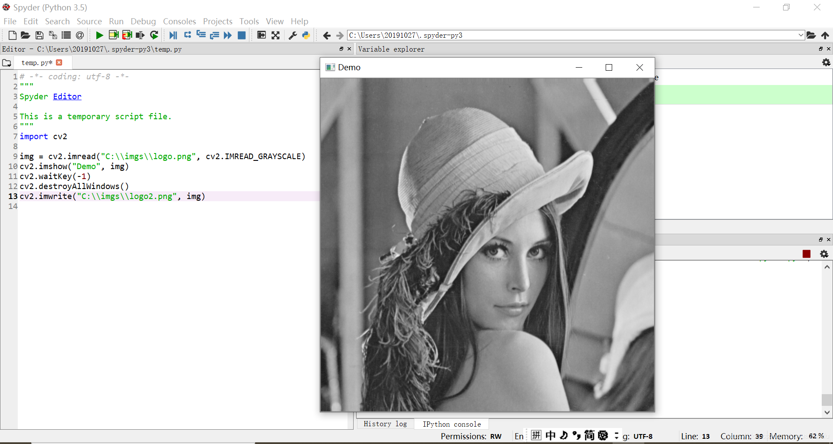This screenshot has height=444, width=833.
Task: Open the Help menu
Action: [x=299, y=21]
